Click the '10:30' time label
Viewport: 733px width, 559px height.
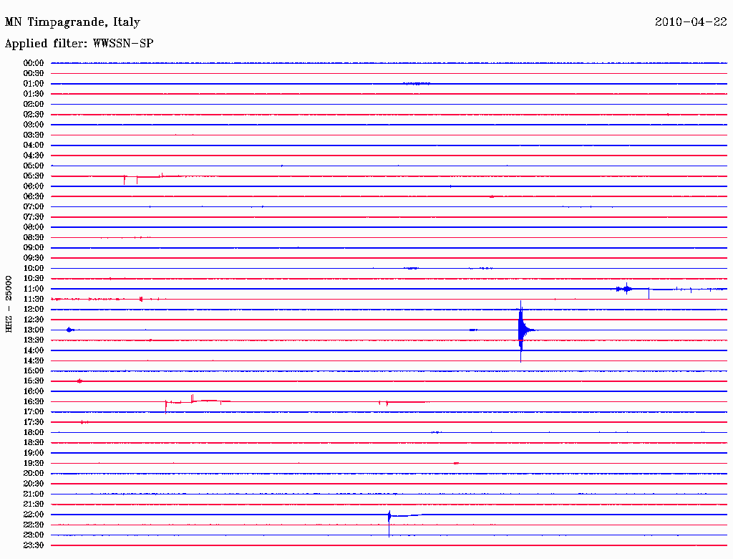tap(34, 278)
